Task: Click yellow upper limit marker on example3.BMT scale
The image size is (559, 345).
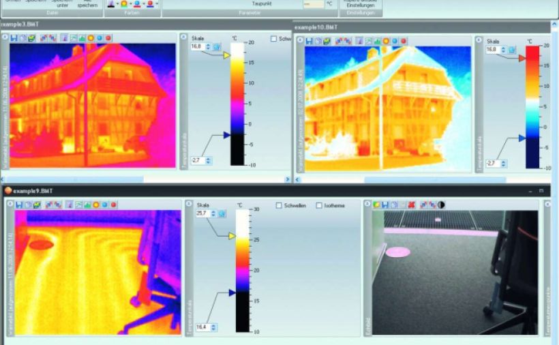Action: pos(227,55)
